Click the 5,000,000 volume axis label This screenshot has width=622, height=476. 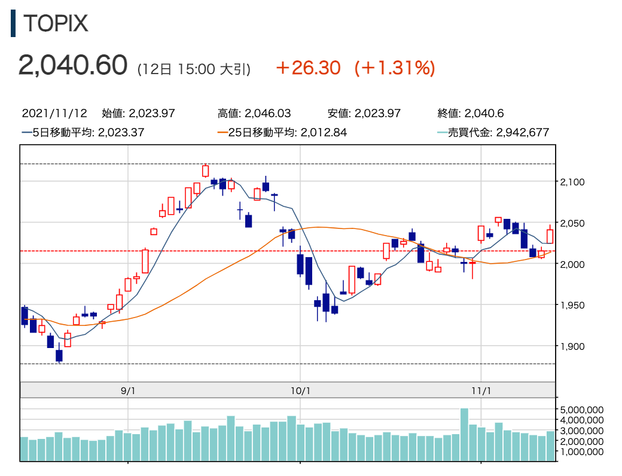(x=581, y=410)
